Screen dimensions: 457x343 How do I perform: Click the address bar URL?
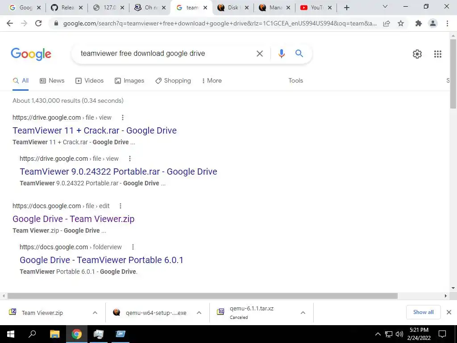(220, 23)
